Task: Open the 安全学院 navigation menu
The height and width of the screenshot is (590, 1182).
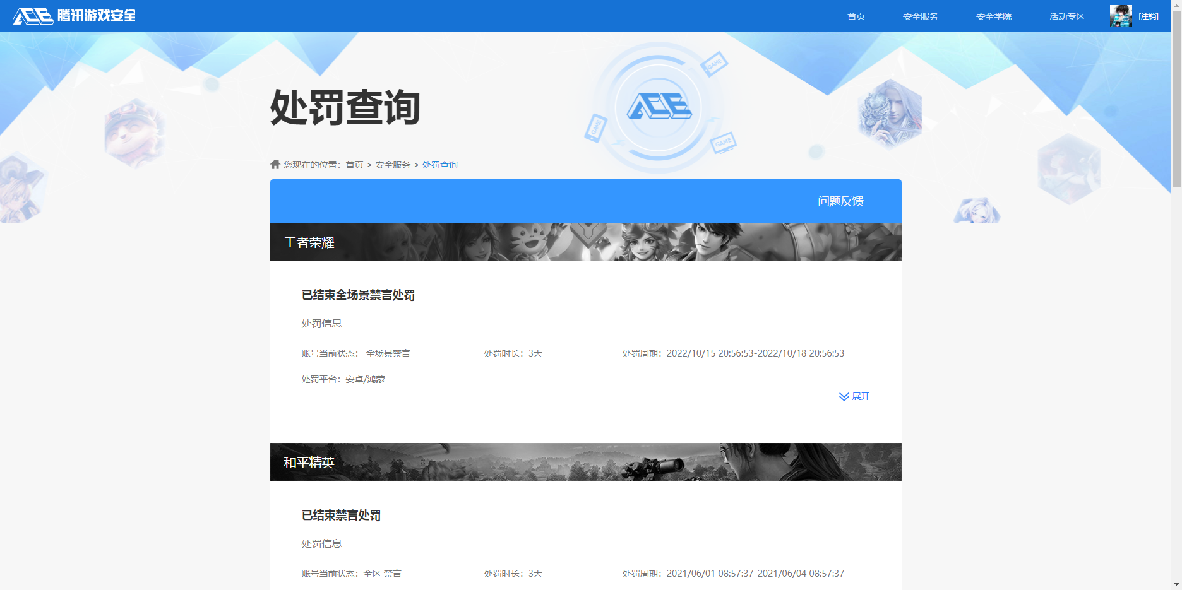Action: 994,16
